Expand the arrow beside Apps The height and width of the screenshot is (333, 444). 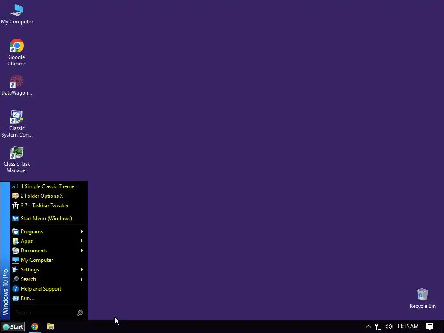tap(82, 241)
